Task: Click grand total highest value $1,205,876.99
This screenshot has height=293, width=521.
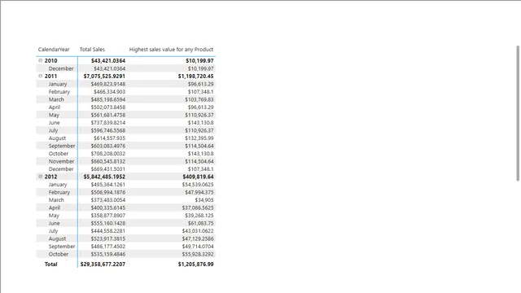Action: tap(195, 264)
